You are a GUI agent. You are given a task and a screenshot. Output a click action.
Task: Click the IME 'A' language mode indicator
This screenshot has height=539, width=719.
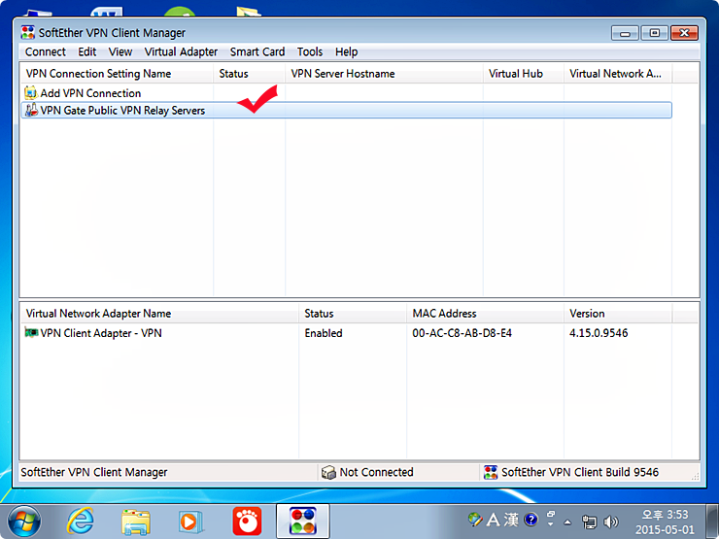[x=493, y=520]
